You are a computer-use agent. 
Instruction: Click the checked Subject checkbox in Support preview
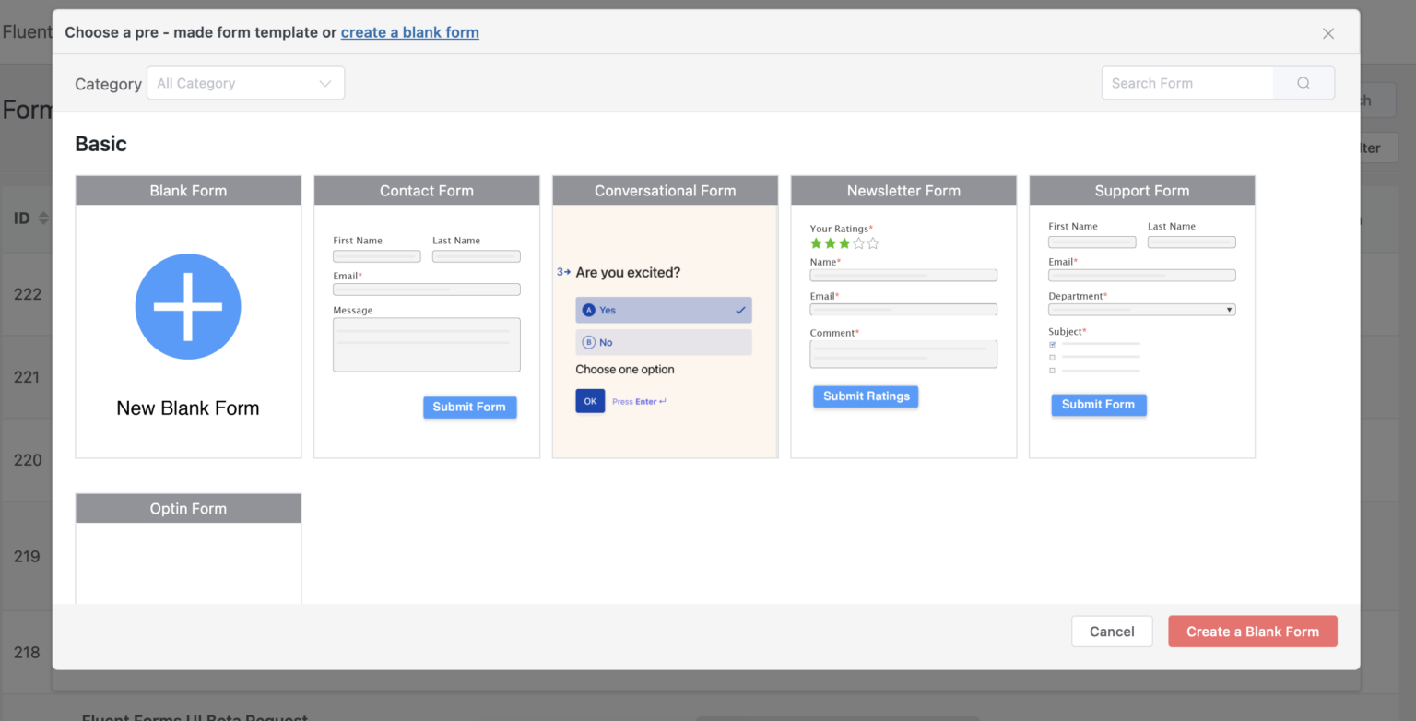click(x=1053, y=344)
